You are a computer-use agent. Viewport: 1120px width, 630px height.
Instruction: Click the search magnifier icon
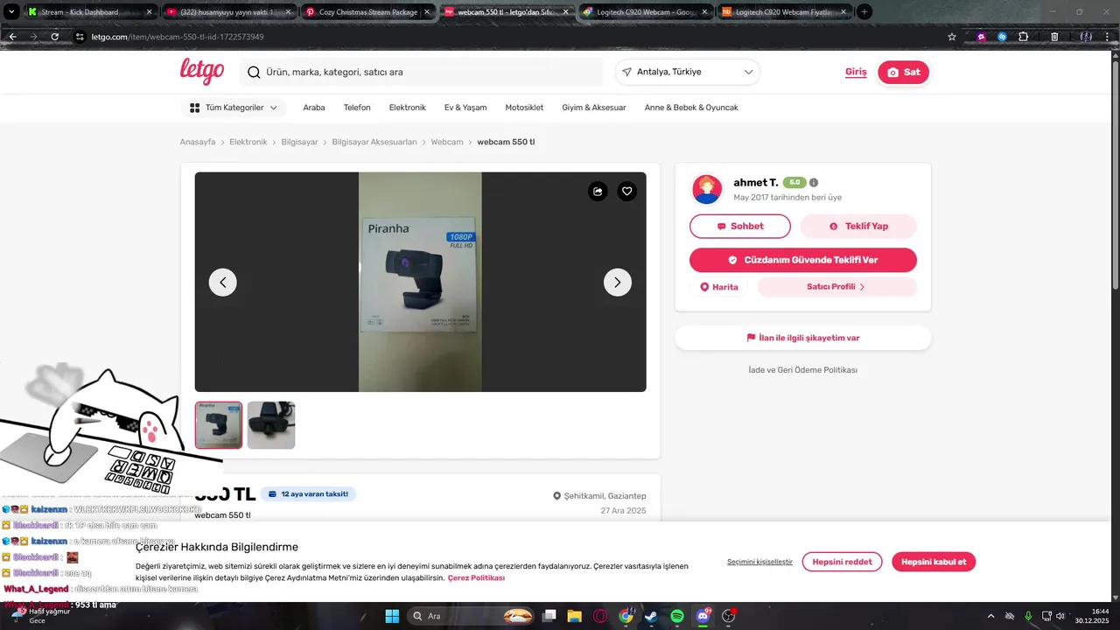(254, 73)
